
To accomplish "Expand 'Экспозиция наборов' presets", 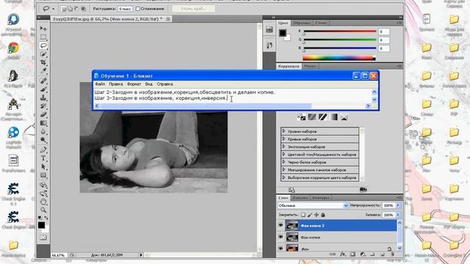I will 283,147.
